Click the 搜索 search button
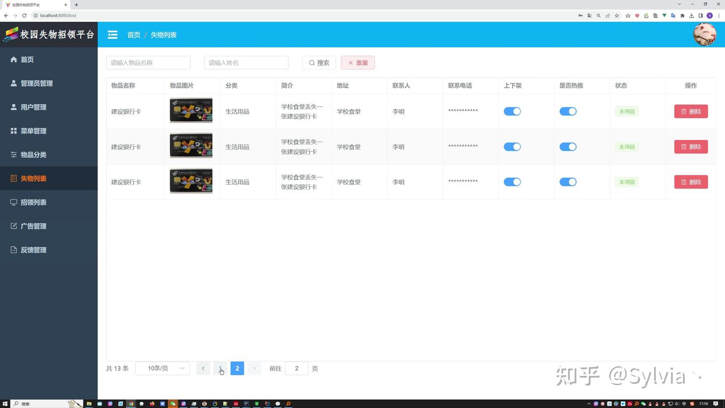The image size is (725, 408). (319, 62)
